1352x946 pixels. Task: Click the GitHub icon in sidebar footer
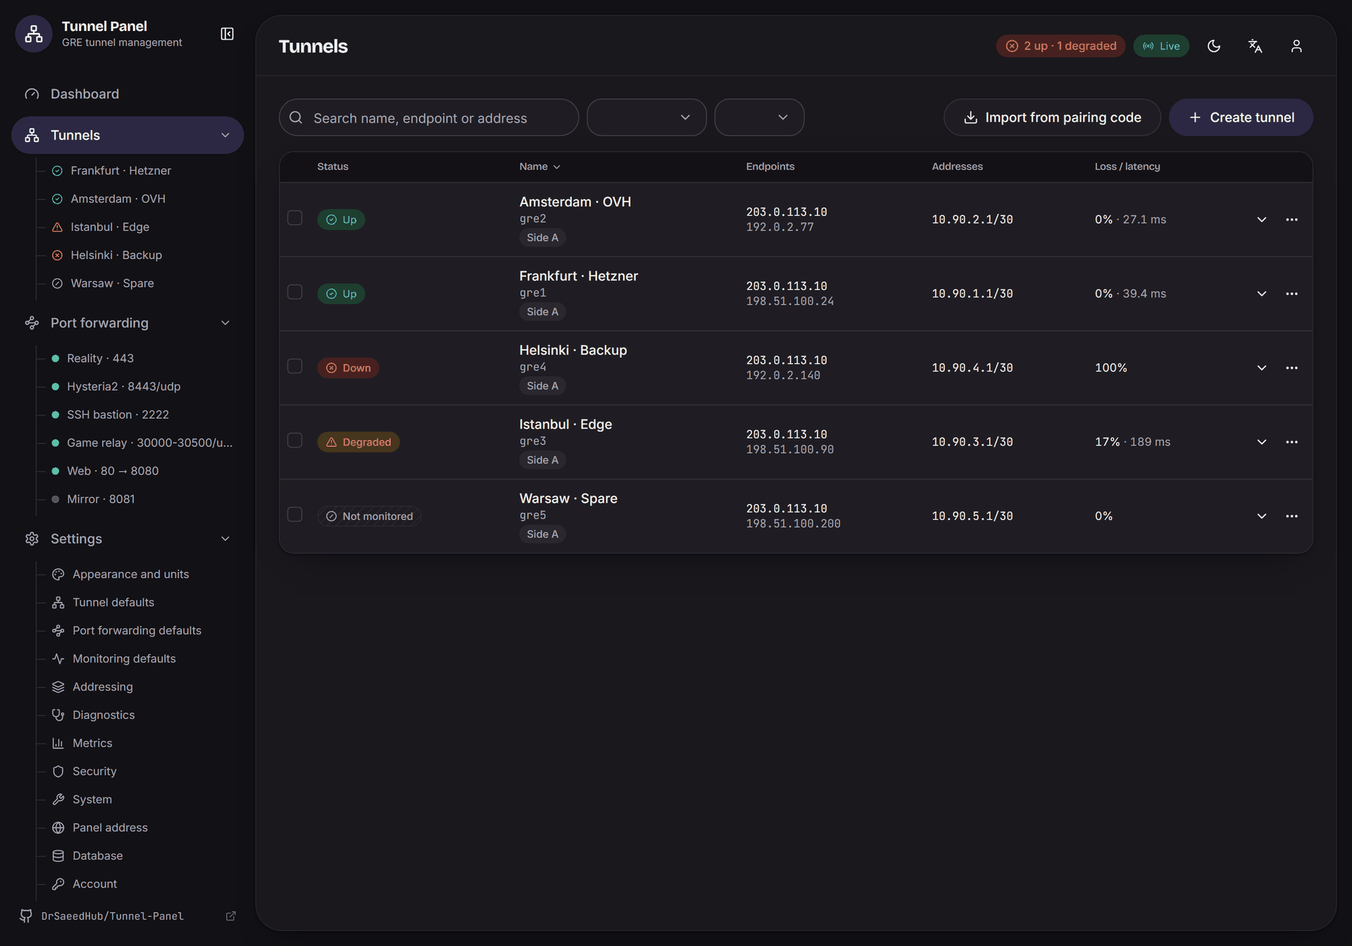tap(26, 916)
